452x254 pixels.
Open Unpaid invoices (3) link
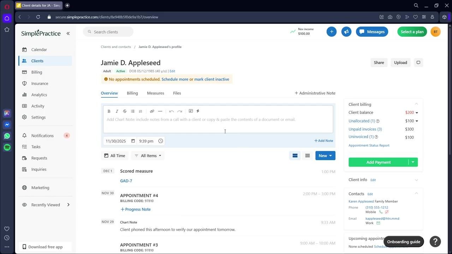pos(365,129)
